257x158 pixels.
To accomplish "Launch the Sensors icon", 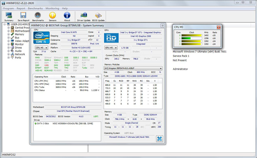I will point(52,15).
